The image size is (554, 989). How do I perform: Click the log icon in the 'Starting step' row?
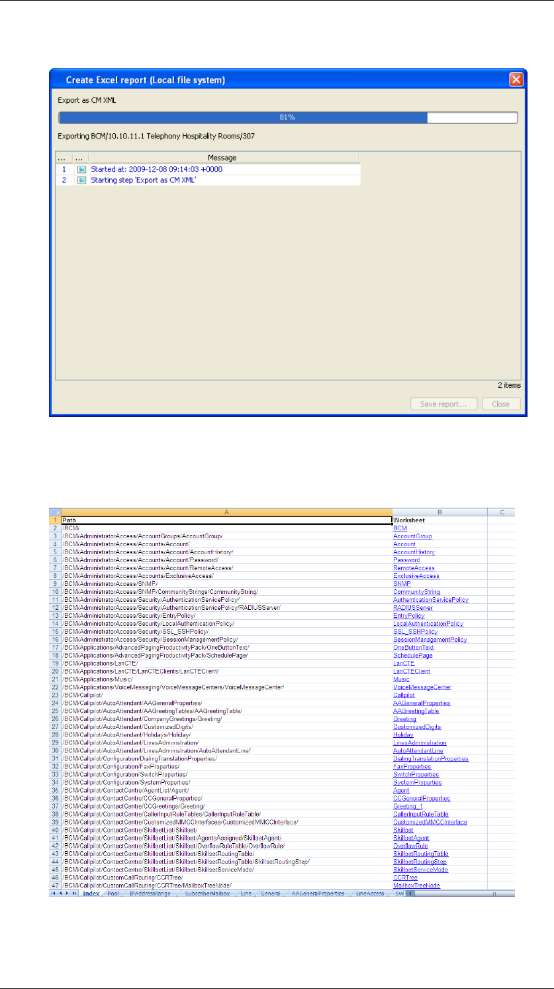click(81, 180)
